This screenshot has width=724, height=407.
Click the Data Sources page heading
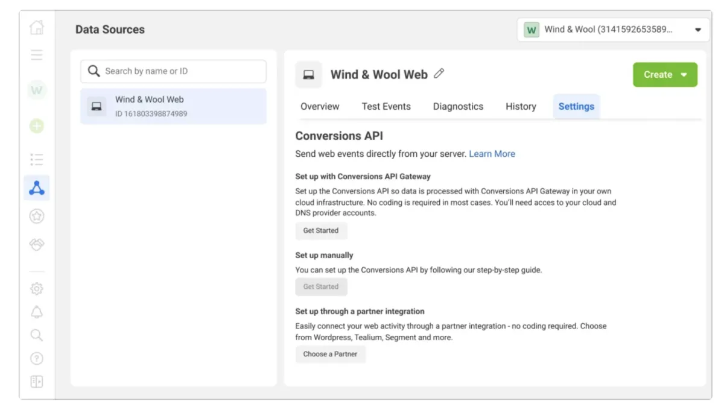110,30
